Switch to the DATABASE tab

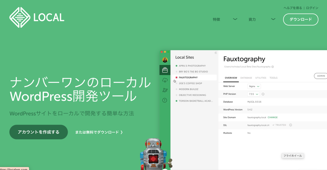[x=246, y=78]
